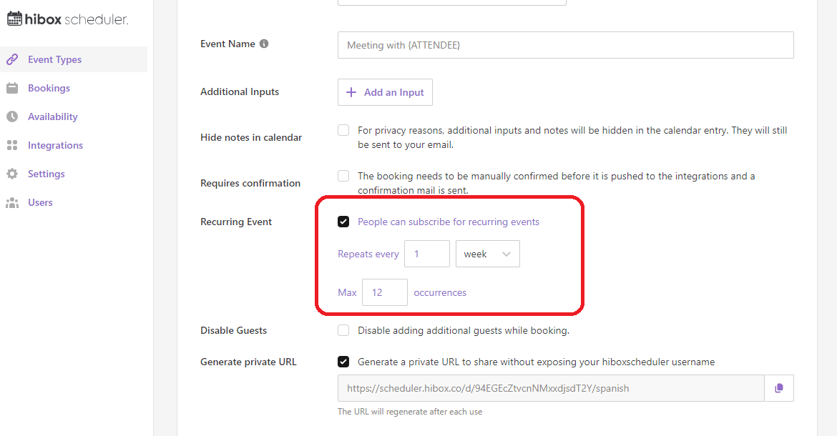Click the Event Name text field
The width and height of the screenshot is (837, 436).
(565, 45)
